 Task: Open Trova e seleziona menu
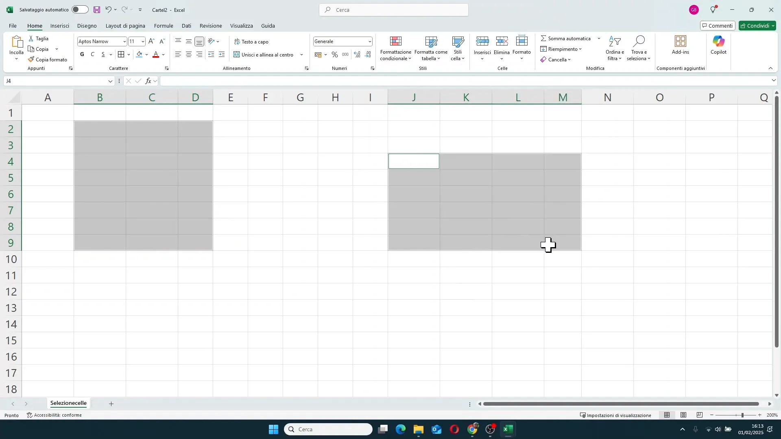(639, 48)
